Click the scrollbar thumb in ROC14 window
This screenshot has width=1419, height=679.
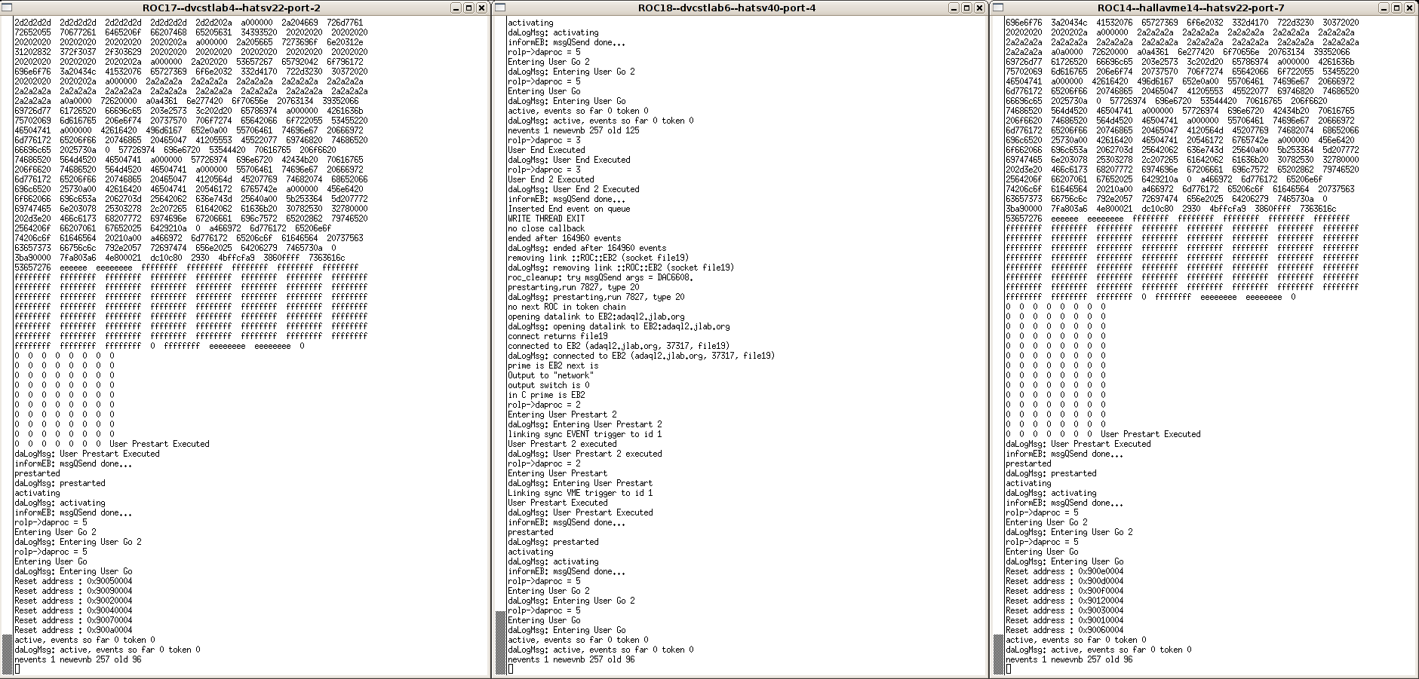point(999,655)
